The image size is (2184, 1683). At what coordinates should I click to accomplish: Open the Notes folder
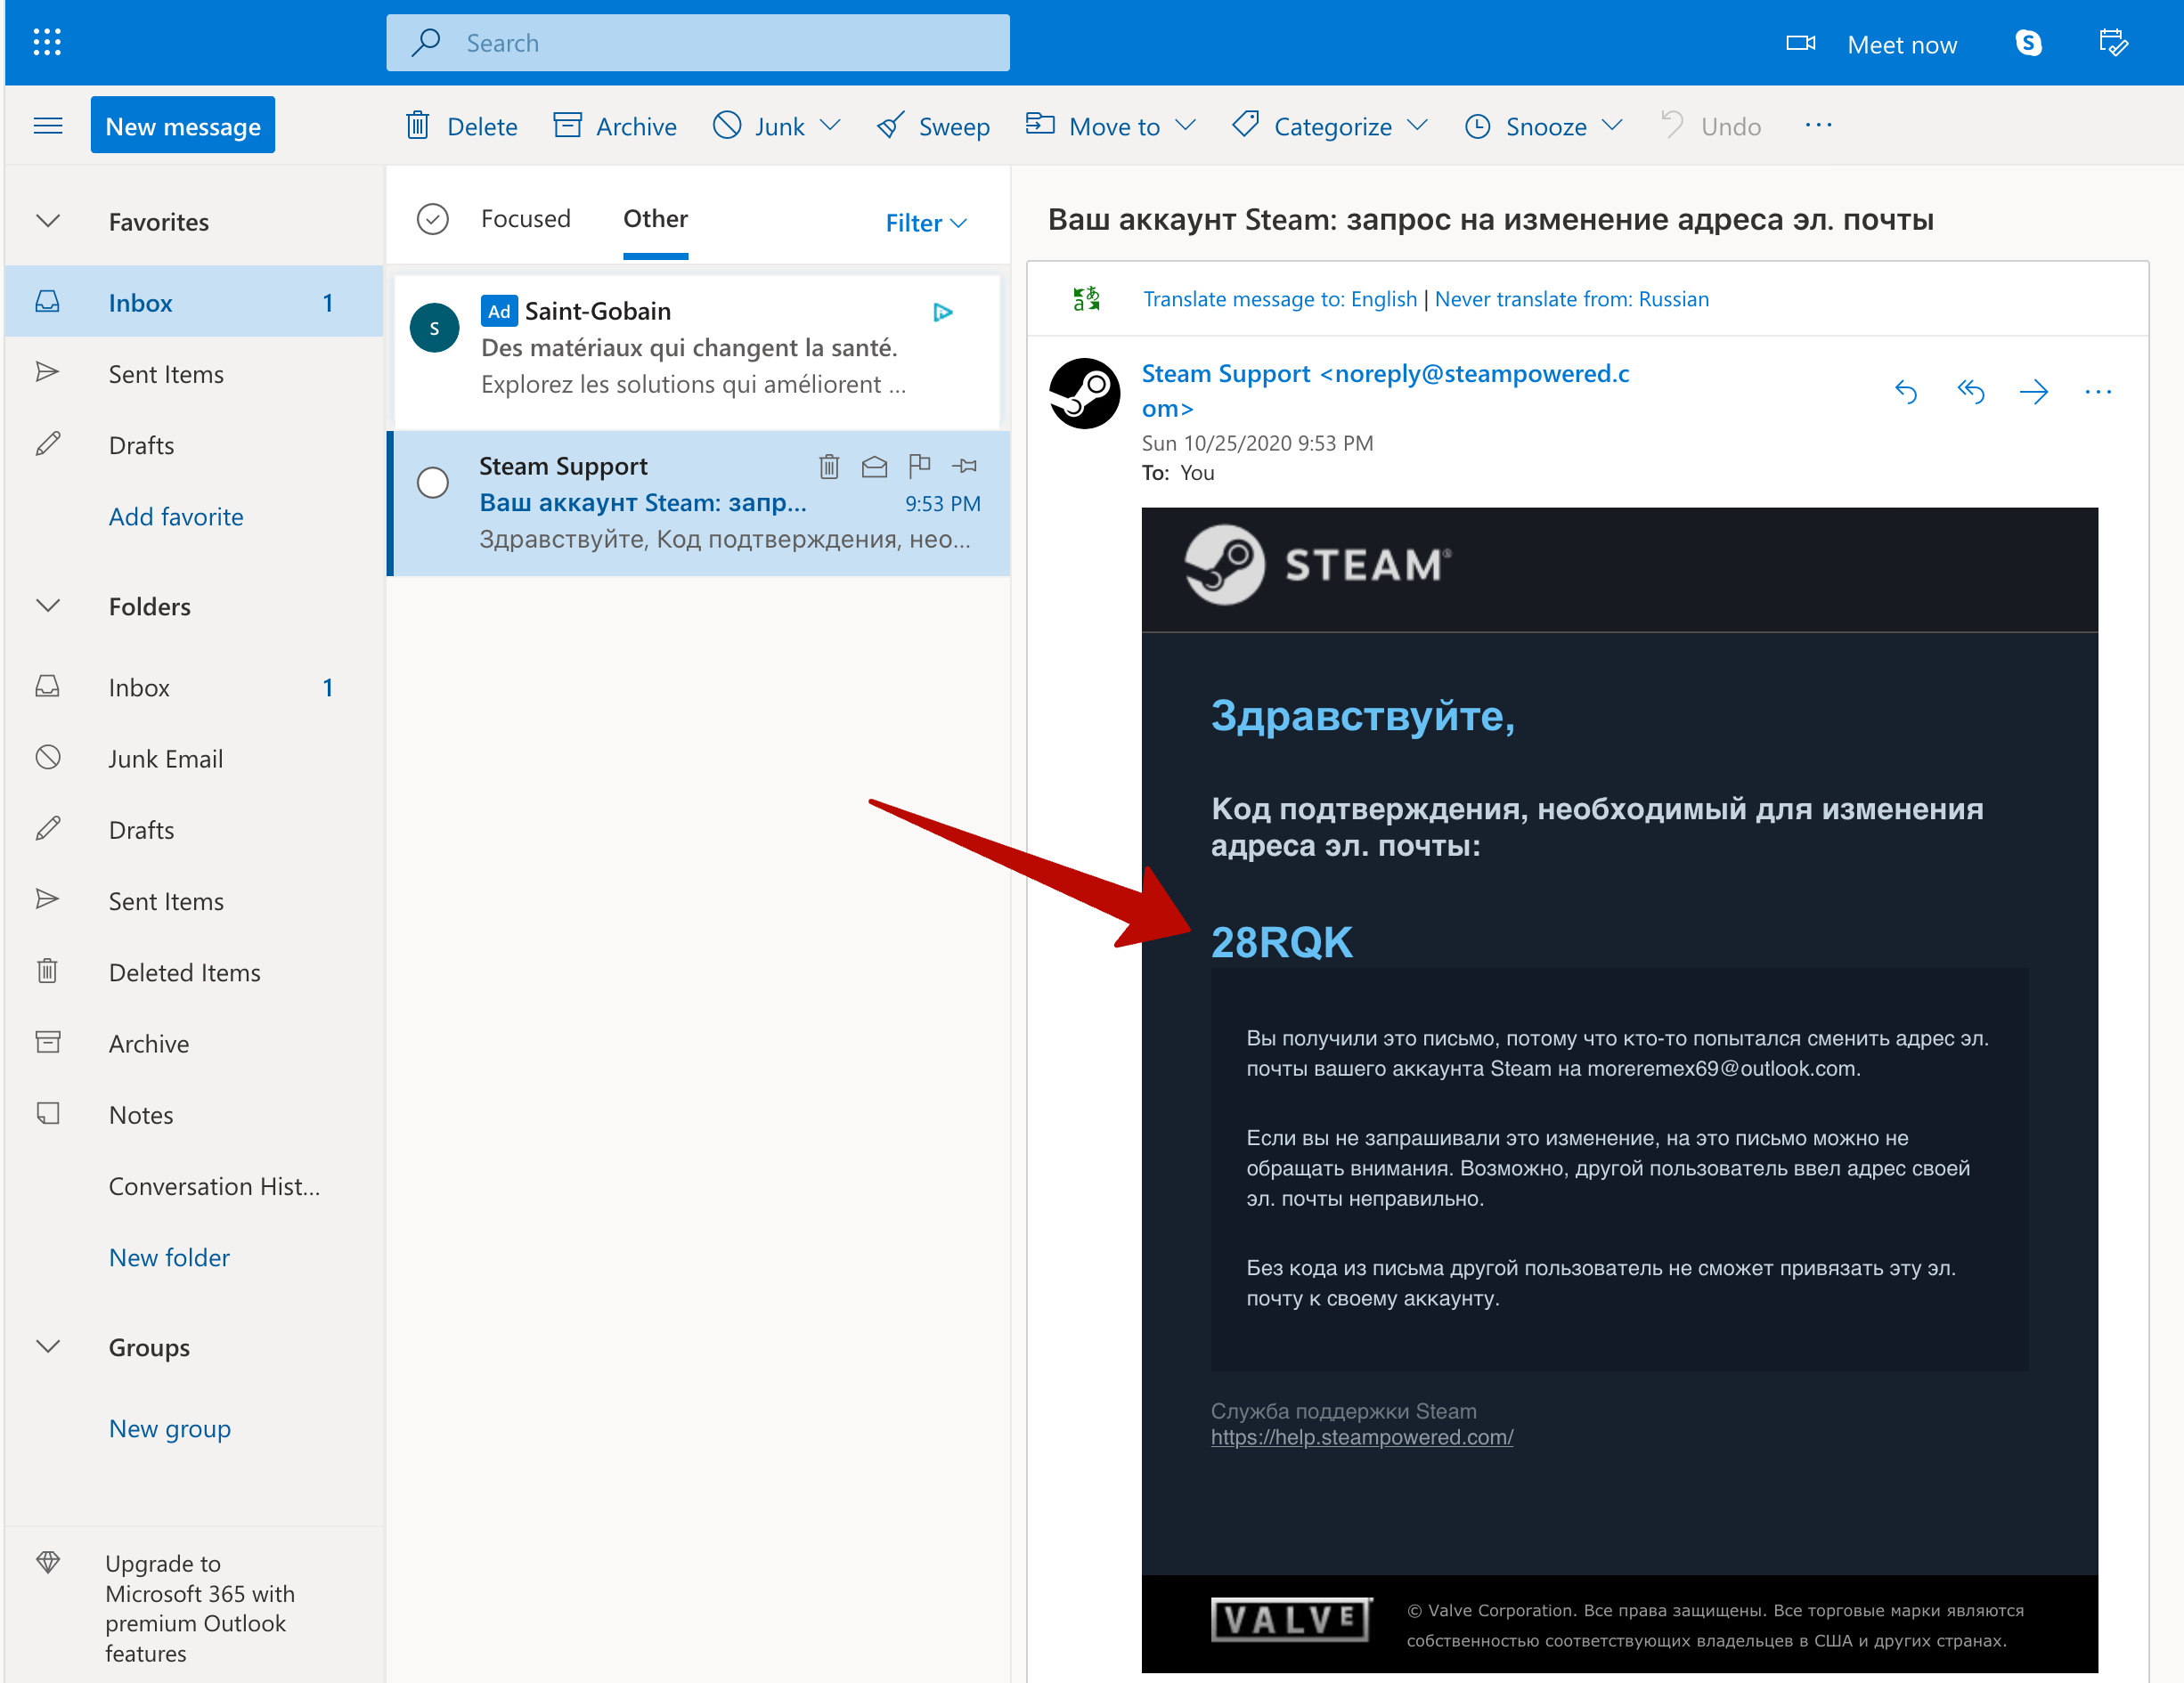(194, 1115)
